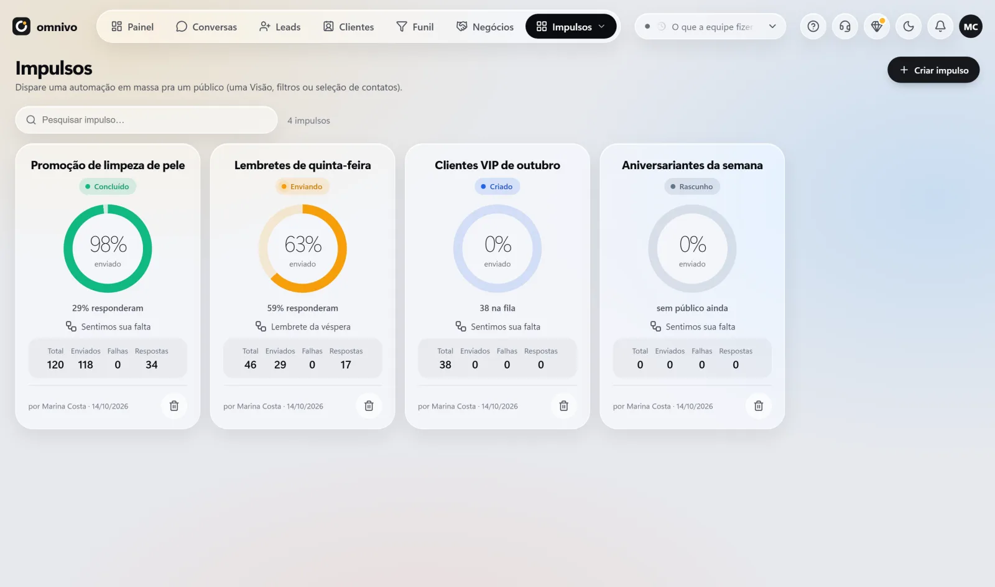Open the MC user avatar
995x587 pixels.
(971, 26)
